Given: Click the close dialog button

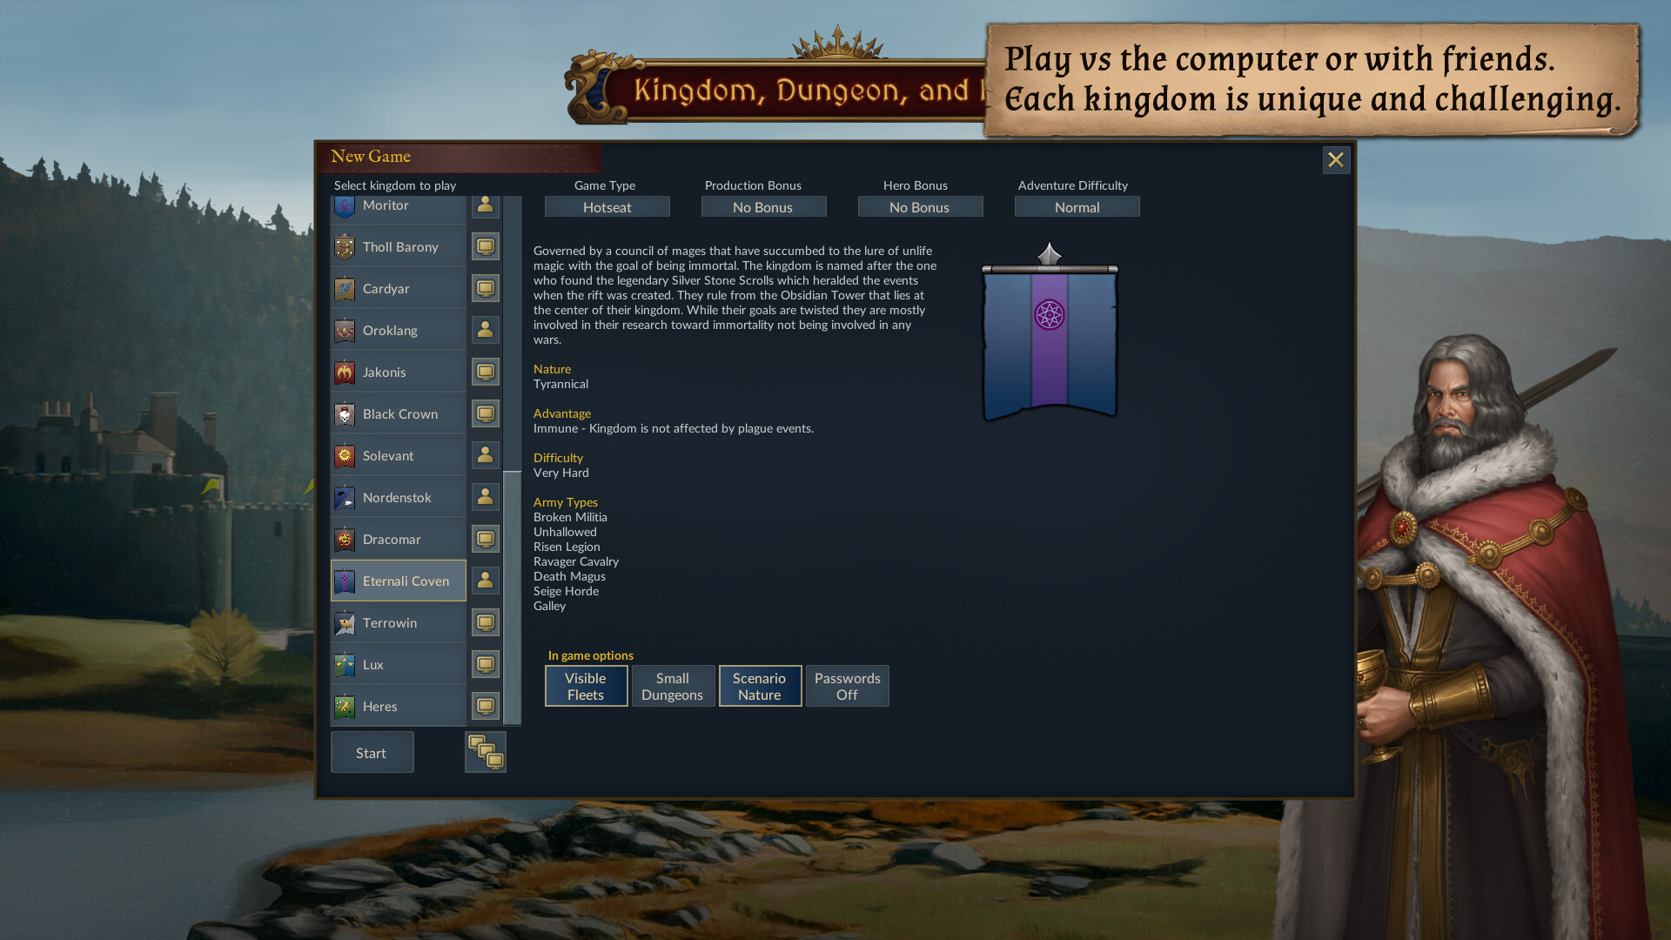Looking at the screenshot, I should 1335,158.
